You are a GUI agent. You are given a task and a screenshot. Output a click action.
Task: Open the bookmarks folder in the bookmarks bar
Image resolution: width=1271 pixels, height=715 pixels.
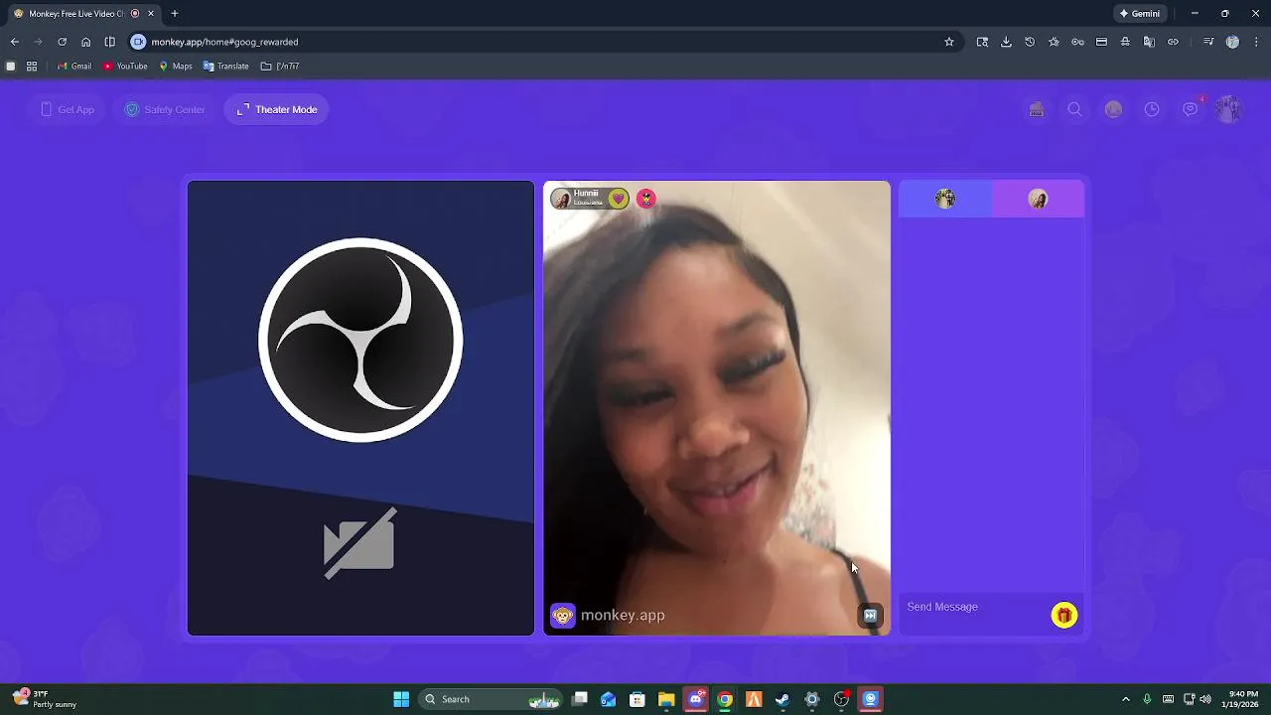point(280,67)
